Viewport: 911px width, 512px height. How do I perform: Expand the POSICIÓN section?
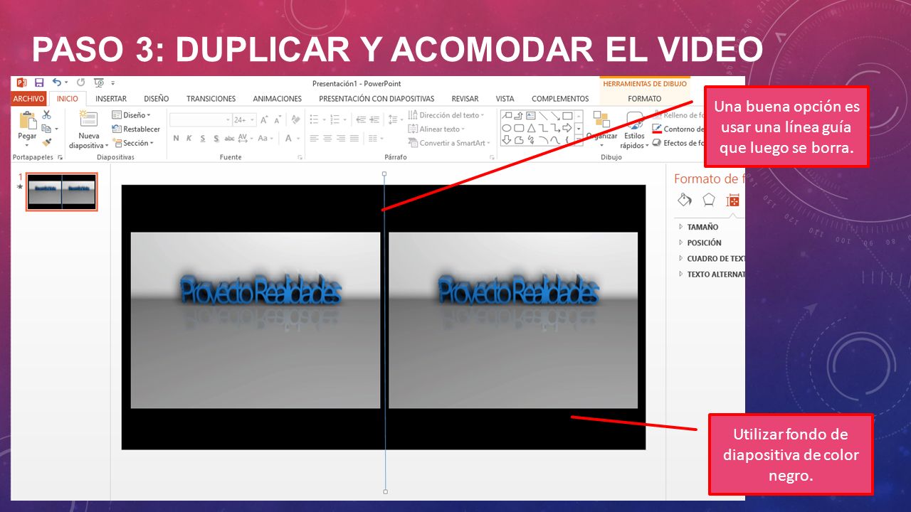[700, 242]
